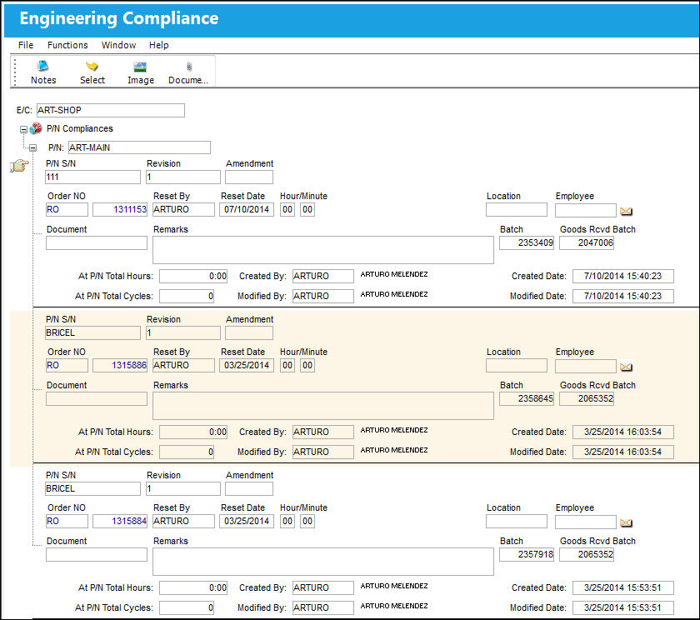Click Batch field 2353409
700x620 pixels.
527,242
